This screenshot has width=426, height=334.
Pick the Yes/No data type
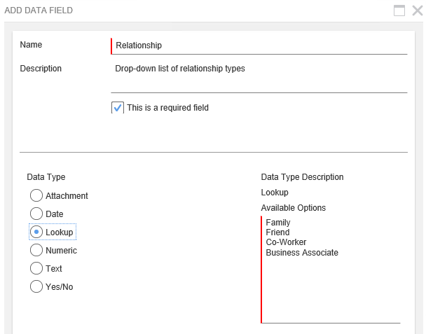tap(36, 287)
